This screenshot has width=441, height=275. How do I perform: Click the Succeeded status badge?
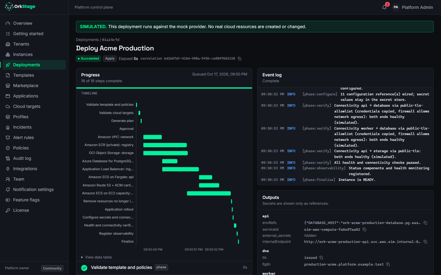pyautogui.click(x=88, y=59)
